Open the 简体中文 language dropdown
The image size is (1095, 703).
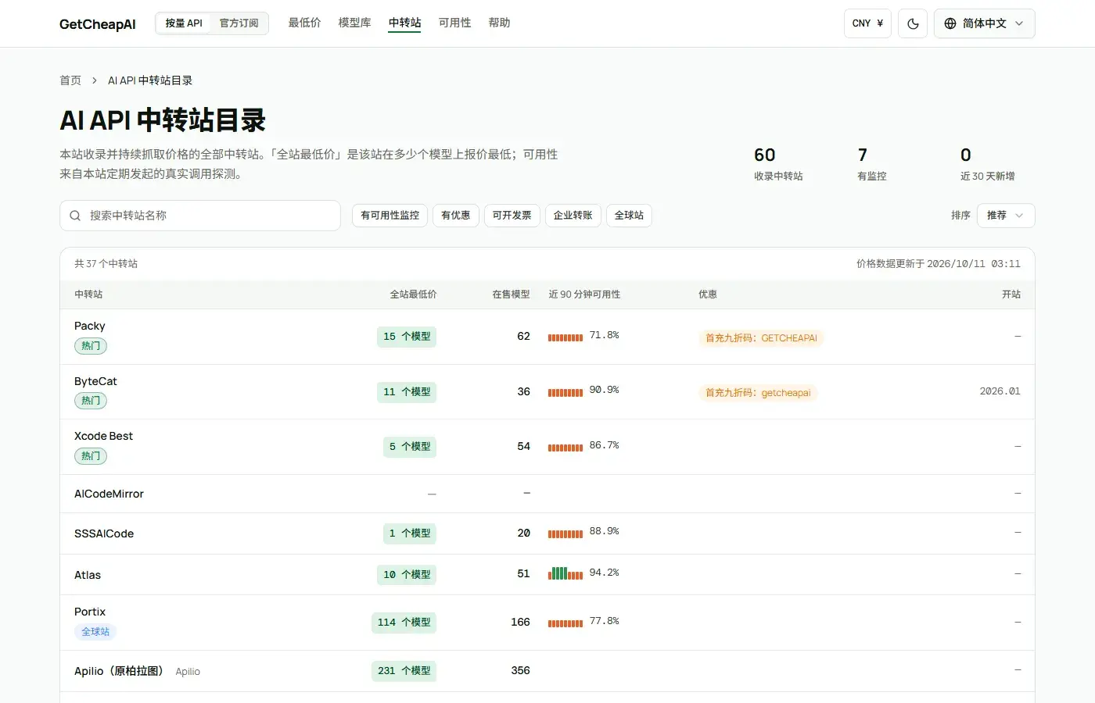click(x=984, y=23)
